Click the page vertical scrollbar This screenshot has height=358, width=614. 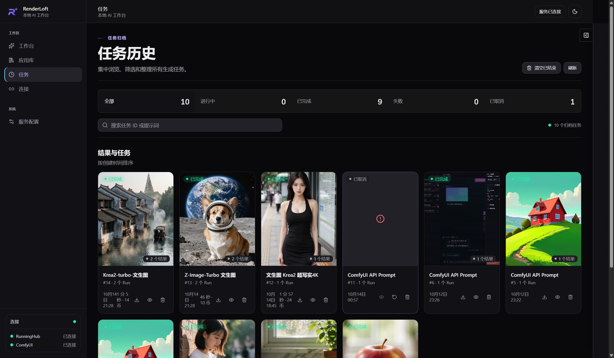(611, 137)
